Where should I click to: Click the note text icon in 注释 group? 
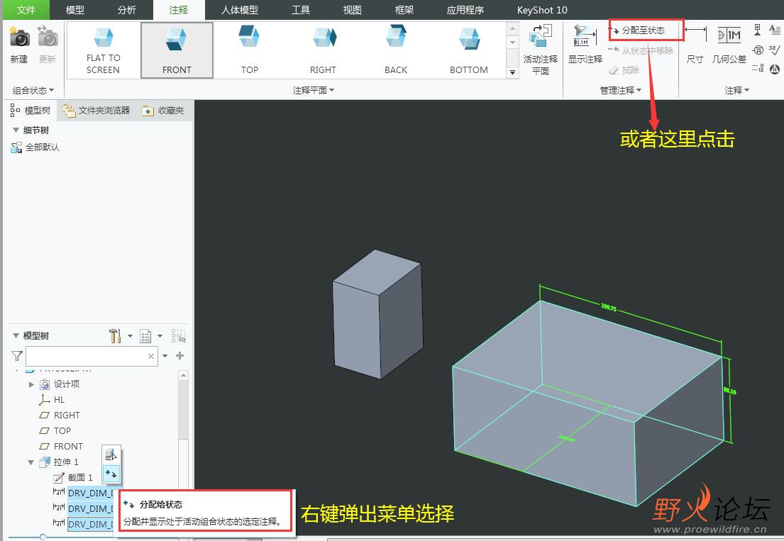(x=775, y=30)
